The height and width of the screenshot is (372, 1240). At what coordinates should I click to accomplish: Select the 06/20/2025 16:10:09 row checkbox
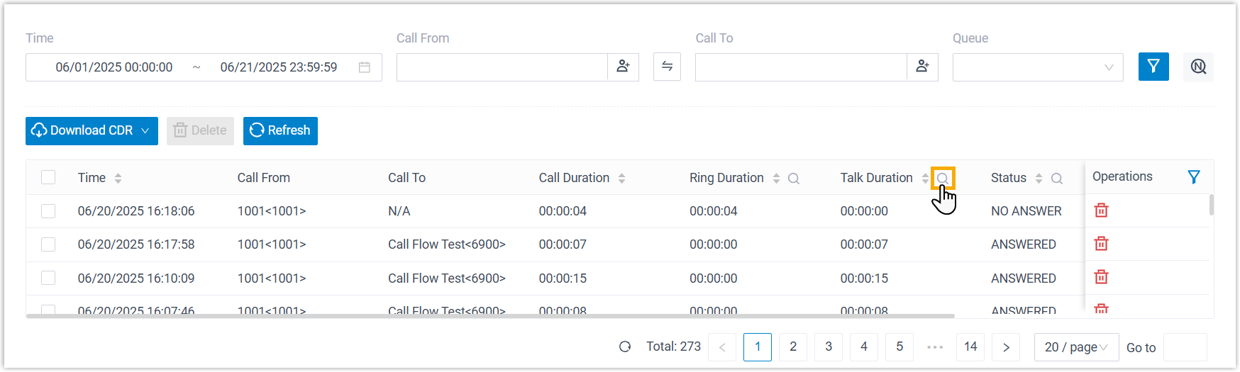[48, 278]
